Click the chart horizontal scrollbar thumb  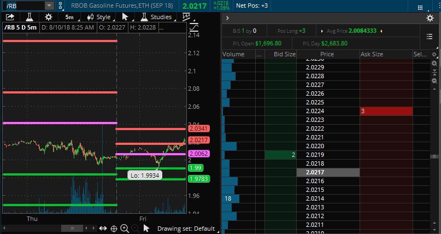pyautogui.click(x=72, y=229)
